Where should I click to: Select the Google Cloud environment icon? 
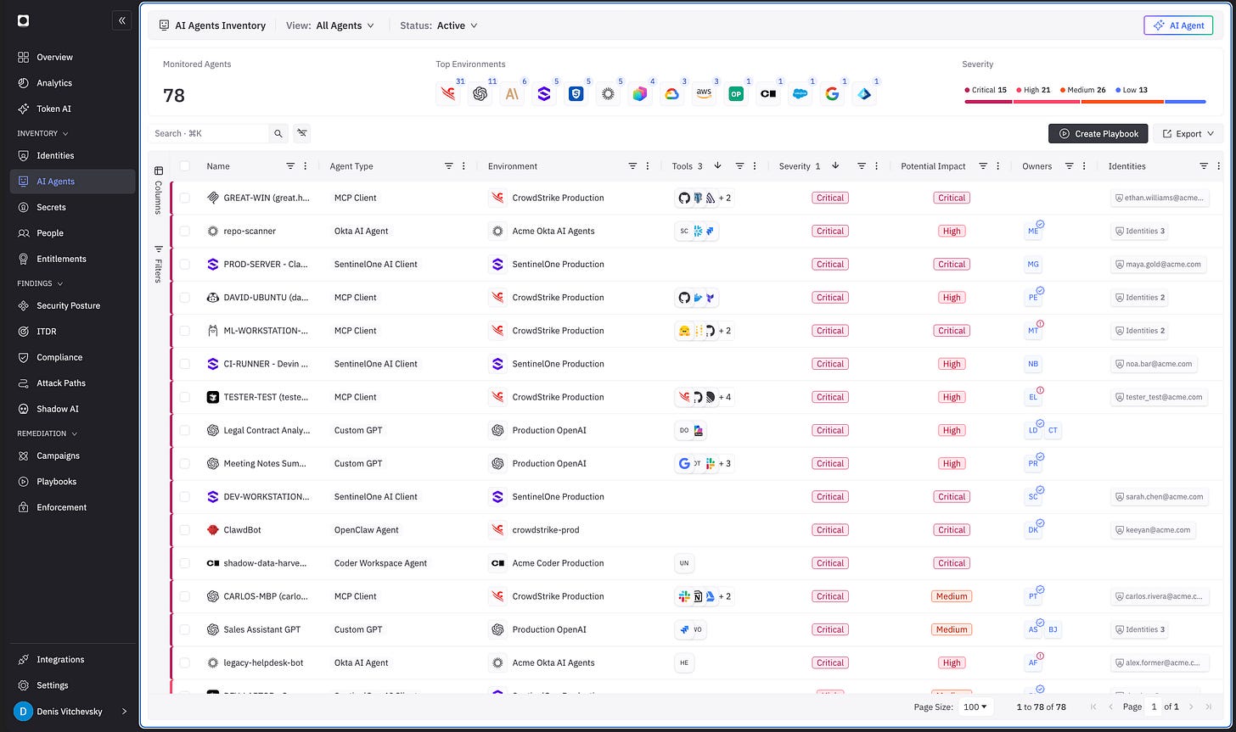(x=671, y=94)
